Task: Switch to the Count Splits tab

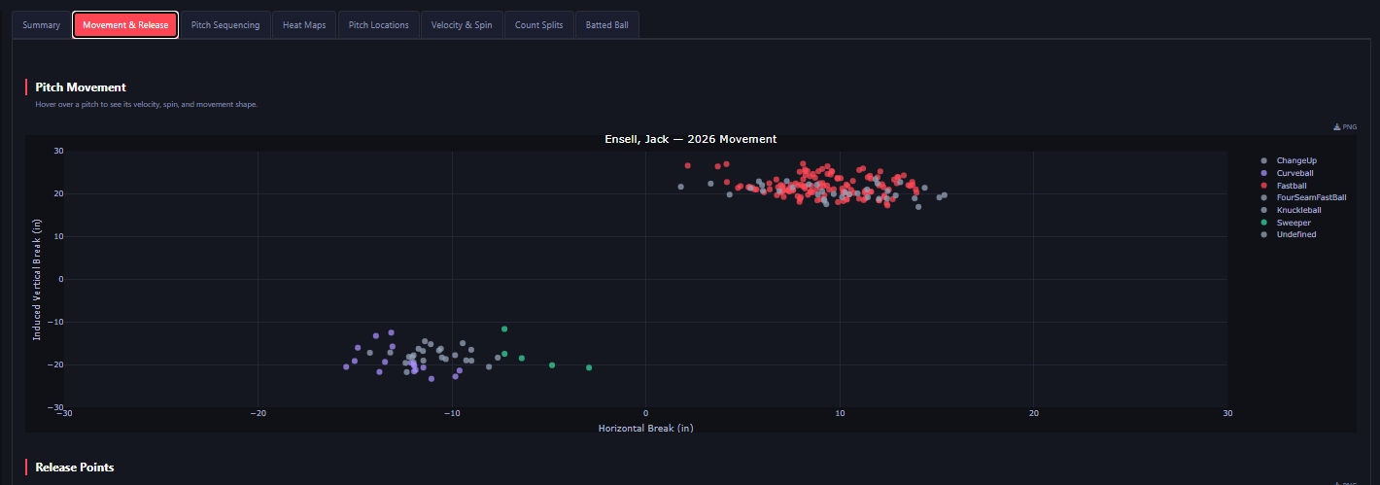Action: click(x=538, y=25)
